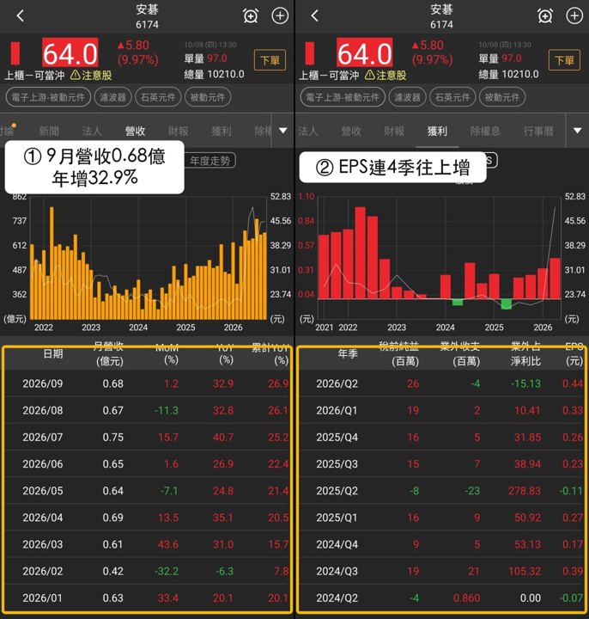Select 濾波器 tag in right panel
Image resolution: width=589 pixels, height=619 pixels.
407,97
